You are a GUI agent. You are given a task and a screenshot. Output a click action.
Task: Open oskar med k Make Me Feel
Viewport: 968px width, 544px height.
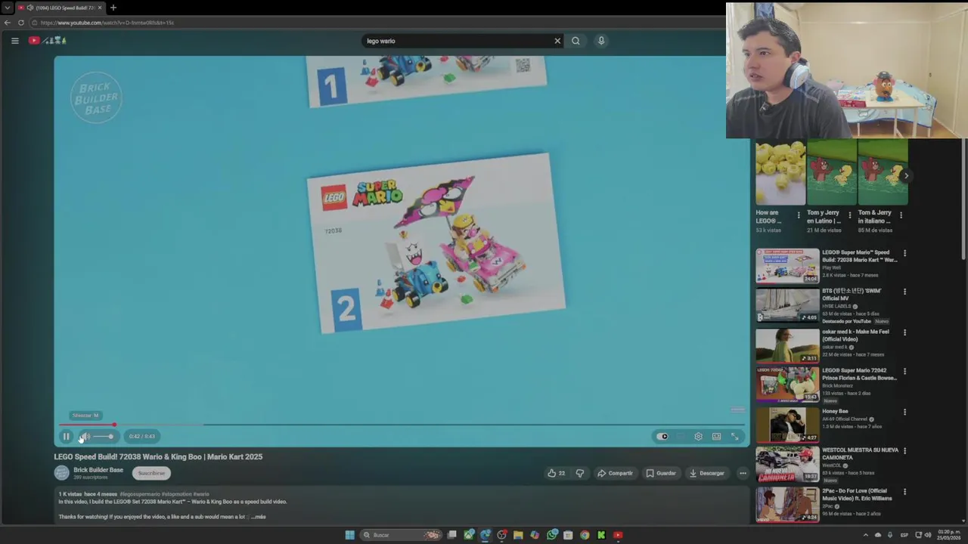[x=855, y=335]
